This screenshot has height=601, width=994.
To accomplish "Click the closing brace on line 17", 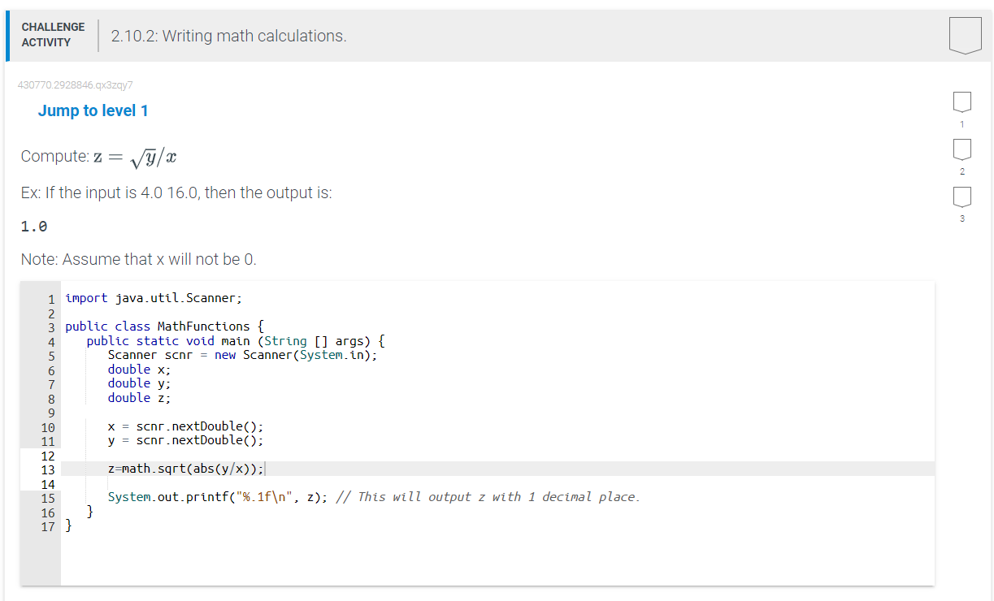I will (70, 526).
